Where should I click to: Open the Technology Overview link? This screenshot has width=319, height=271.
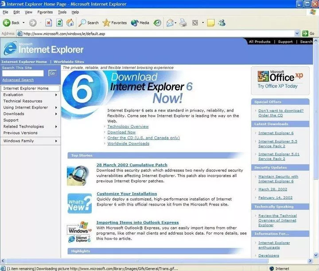click(x=128, y=127)
